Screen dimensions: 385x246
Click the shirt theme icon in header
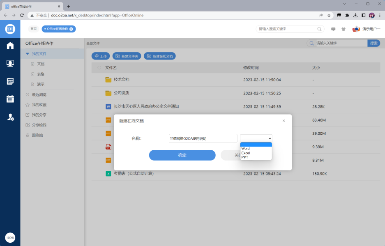pyautogui.click(x=343, y=29)
